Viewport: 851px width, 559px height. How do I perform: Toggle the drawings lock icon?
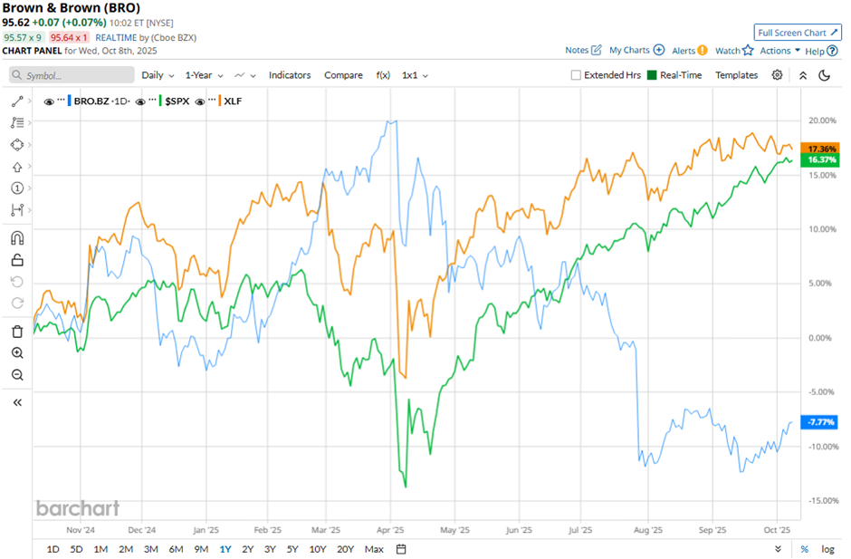(x=17, y=260)
